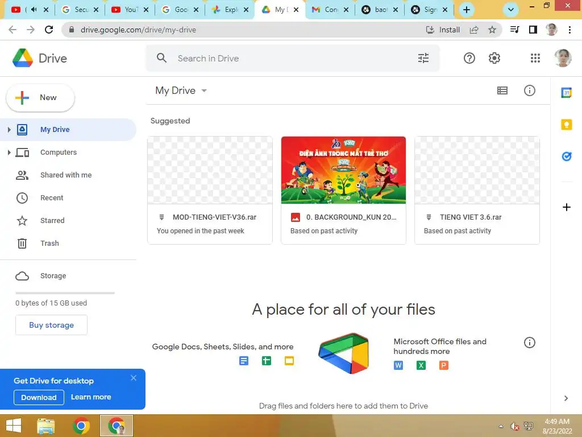Bookmark this tab with the star

coord(492,30)
